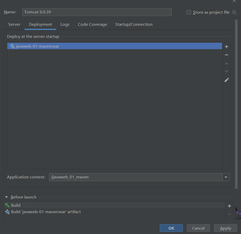Collapse the Before launch section
The height and width of the screenshot is (234, 241).
click(x=6, y=197)
